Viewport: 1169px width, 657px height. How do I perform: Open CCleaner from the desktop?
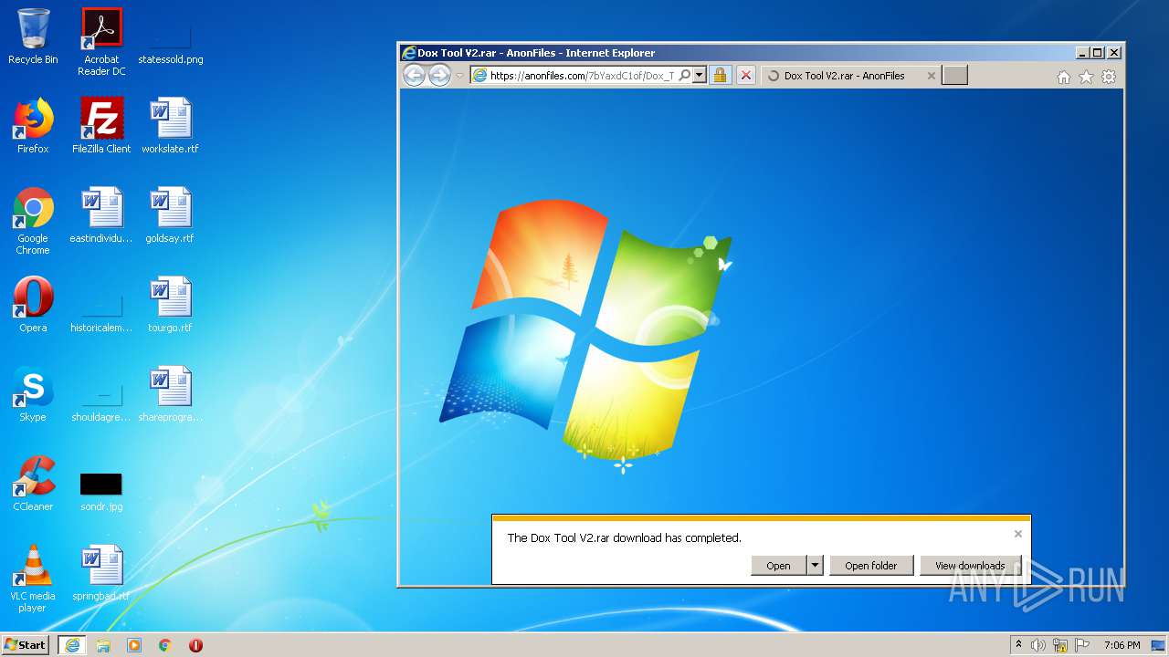click(33, 484)
